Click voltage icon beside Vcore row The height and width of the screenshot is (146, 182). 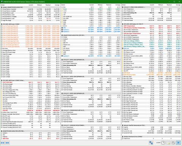[x=62, y=9]
